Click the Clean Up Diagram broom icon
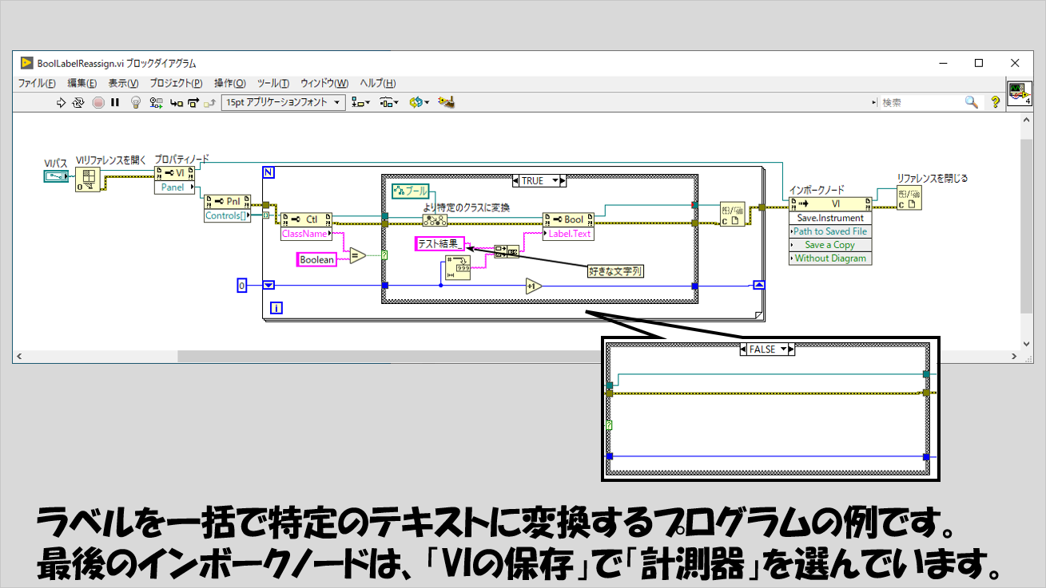 (447, 102)
